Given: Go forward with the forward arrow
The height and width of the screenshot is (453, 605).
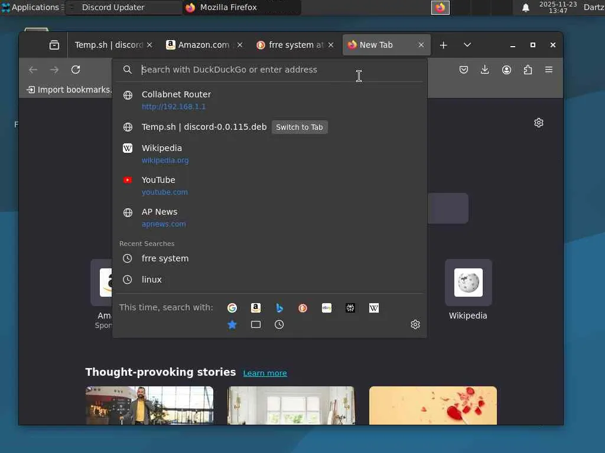Looking at the screenshot, I should 54,70.
